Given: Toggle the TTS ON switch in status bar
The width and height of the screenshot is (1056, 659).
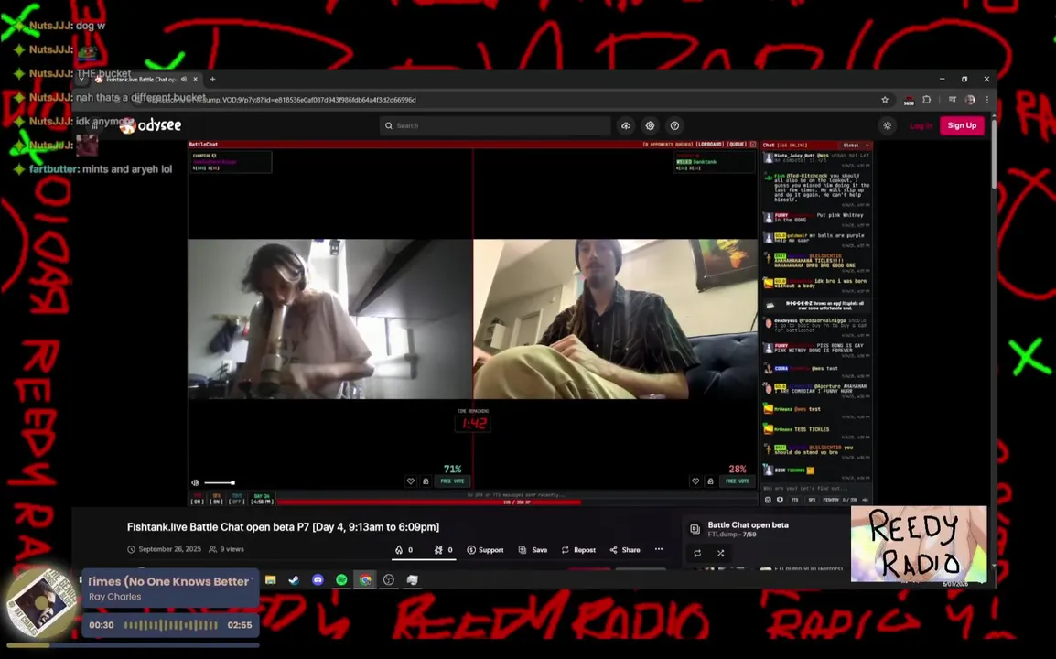Looking at the screenshot, I should pyautogui.click(x=198, y=500).
